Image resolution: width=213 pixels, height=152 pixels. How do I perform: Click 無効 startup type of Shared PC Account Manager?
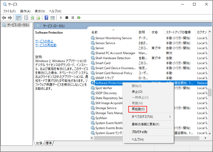point(169,53)
